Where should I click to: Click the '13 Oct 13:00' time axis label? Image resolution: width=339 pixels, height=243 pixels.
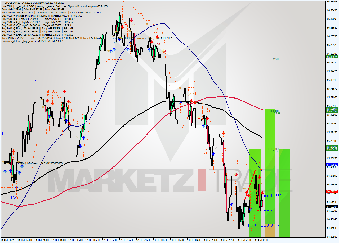(211, 240)
